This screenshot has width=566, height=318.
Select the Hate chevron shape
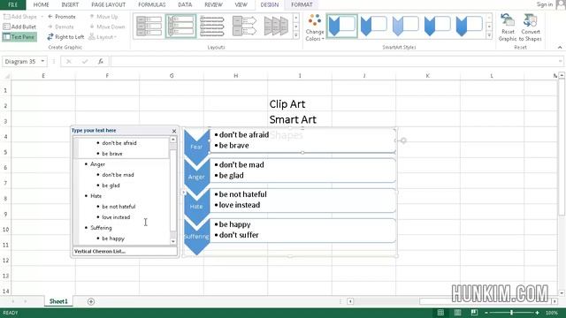click(196, 206)
